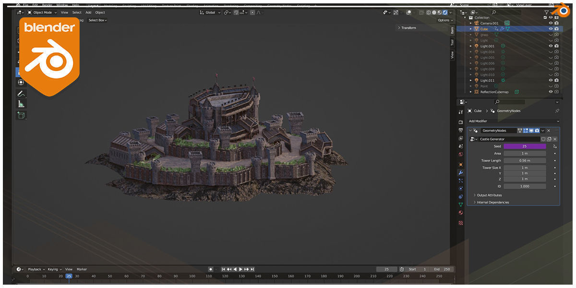The image size is (576, 288).
Task: Expand the Output Attributes section
Action: [489, 195]
